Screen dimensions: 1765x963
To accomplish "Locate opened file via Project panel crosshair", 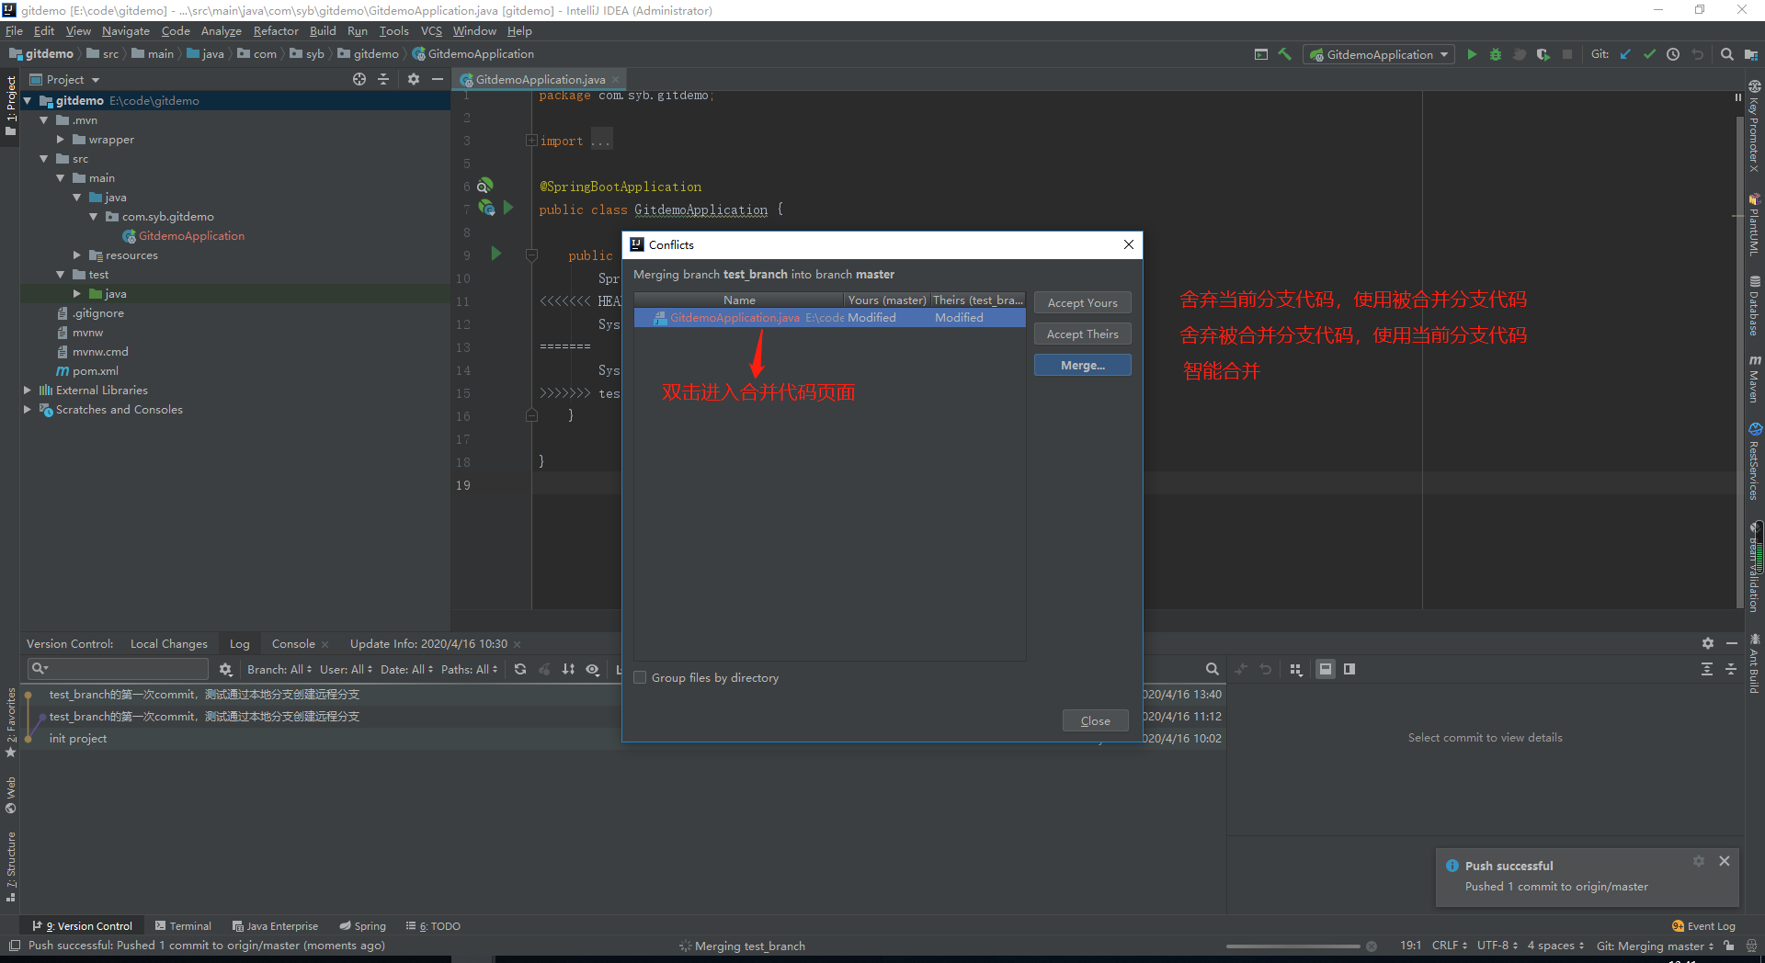I will (x=359, y=79).
